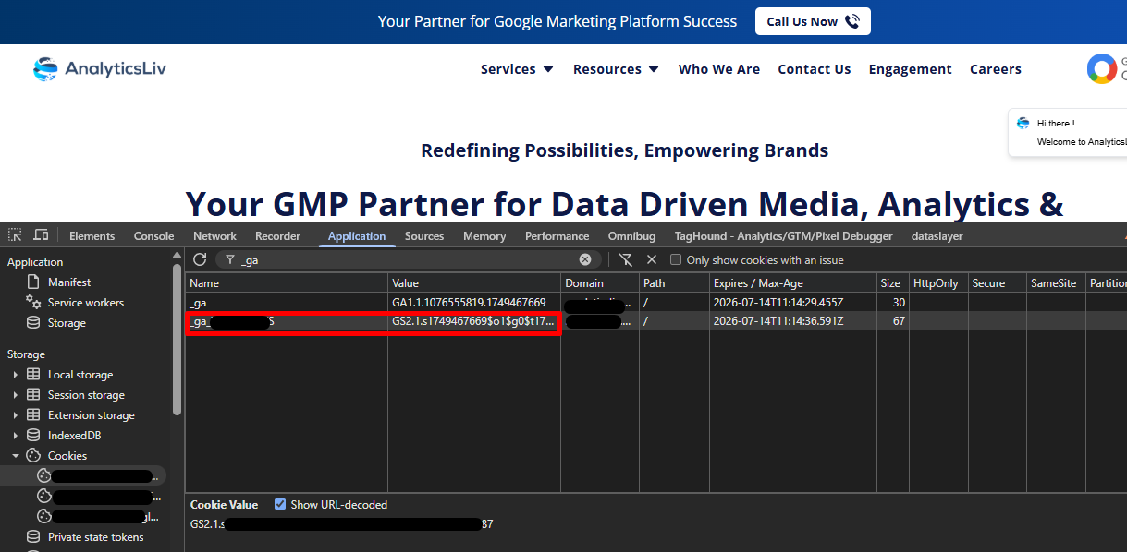Toggle the device toolbar icon
Image resolution: width=1127 pixels, height=552 pixels.
[x=41, y=235]
